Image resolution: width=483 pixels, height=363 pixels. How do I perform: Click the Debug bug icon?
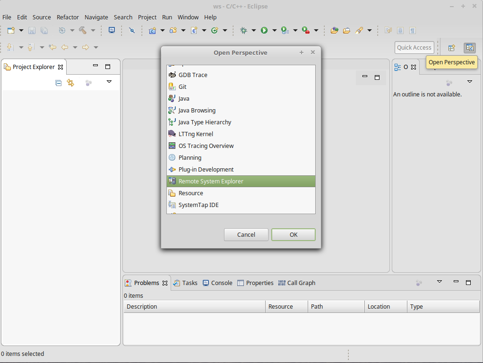pyautogui.click(x=244, y=30)
